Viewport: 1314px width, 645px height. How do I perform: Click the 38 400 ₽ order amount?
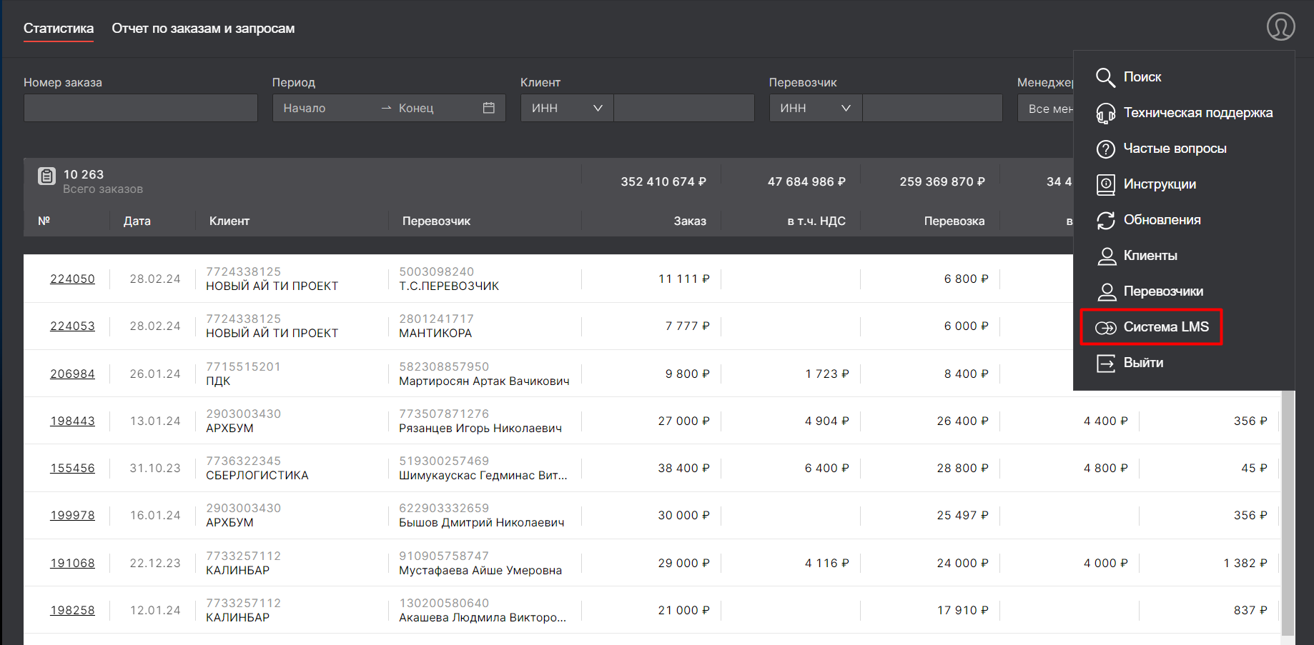coord(684,468)
